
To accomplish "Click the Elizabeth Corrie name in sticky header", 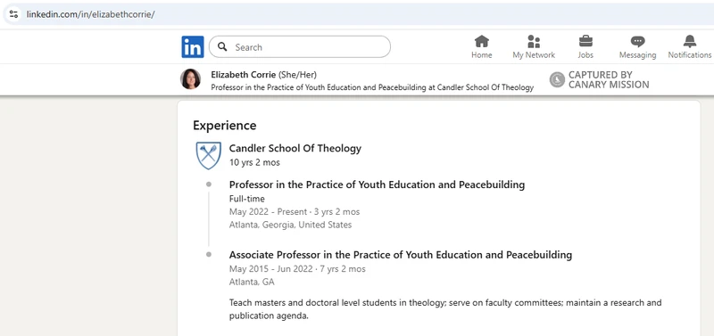I will pos(243,75).
